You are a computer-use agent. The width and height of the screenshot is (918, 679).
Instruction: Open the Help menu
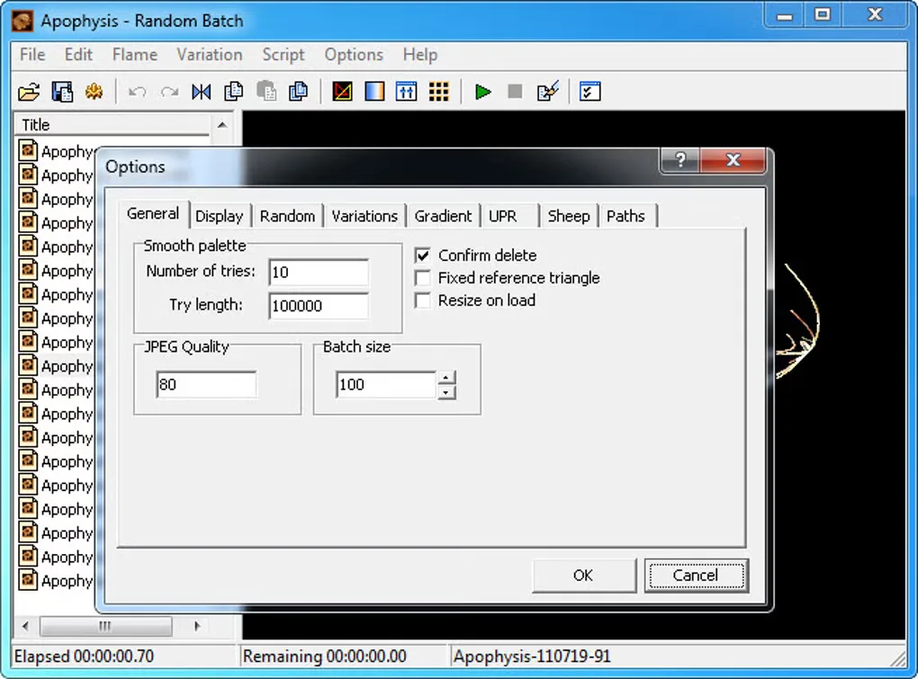(420, 55)
